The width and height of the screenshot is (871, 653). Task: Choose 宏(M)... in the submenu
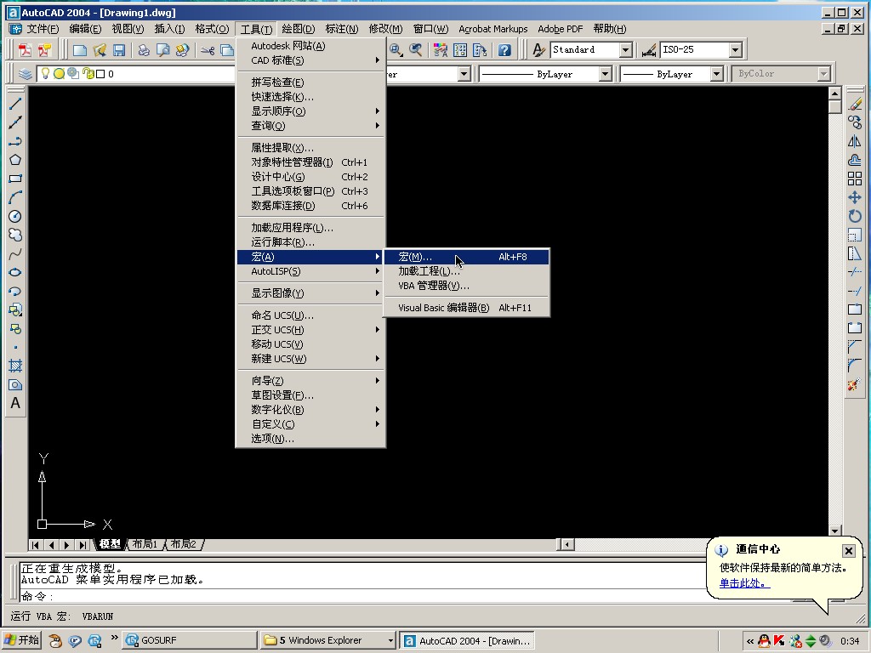coord(467,257)
